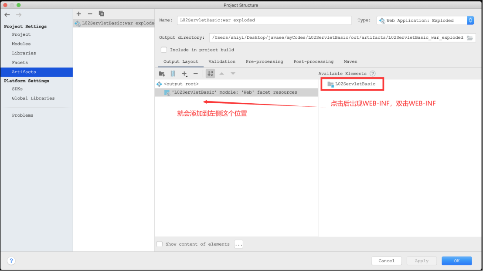
Task: Add a new artifact with plus icon
Action: (79, 14)
